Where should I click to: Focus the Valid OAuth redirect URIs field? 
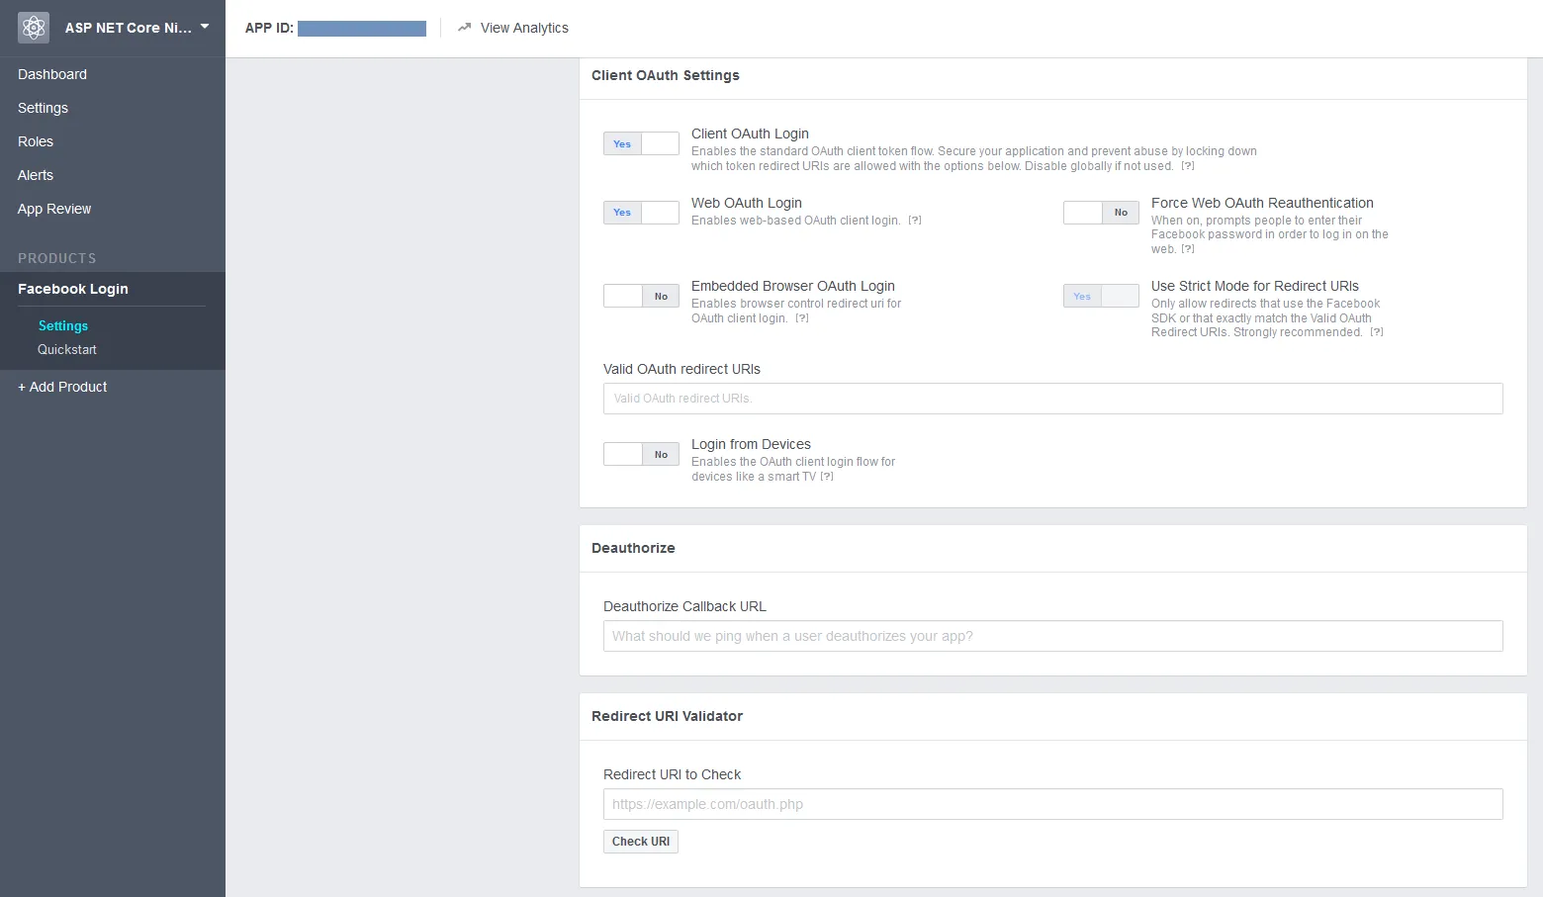point(1053,399)
